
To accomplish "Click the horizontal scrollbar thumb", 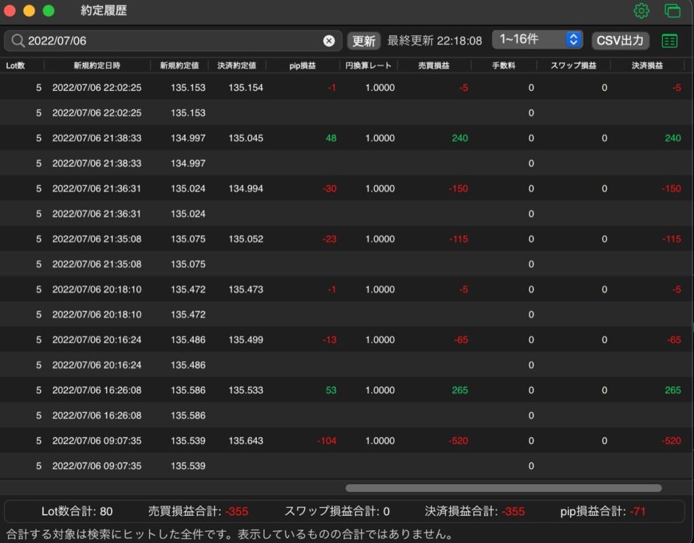I will click(x=504, y=488).
